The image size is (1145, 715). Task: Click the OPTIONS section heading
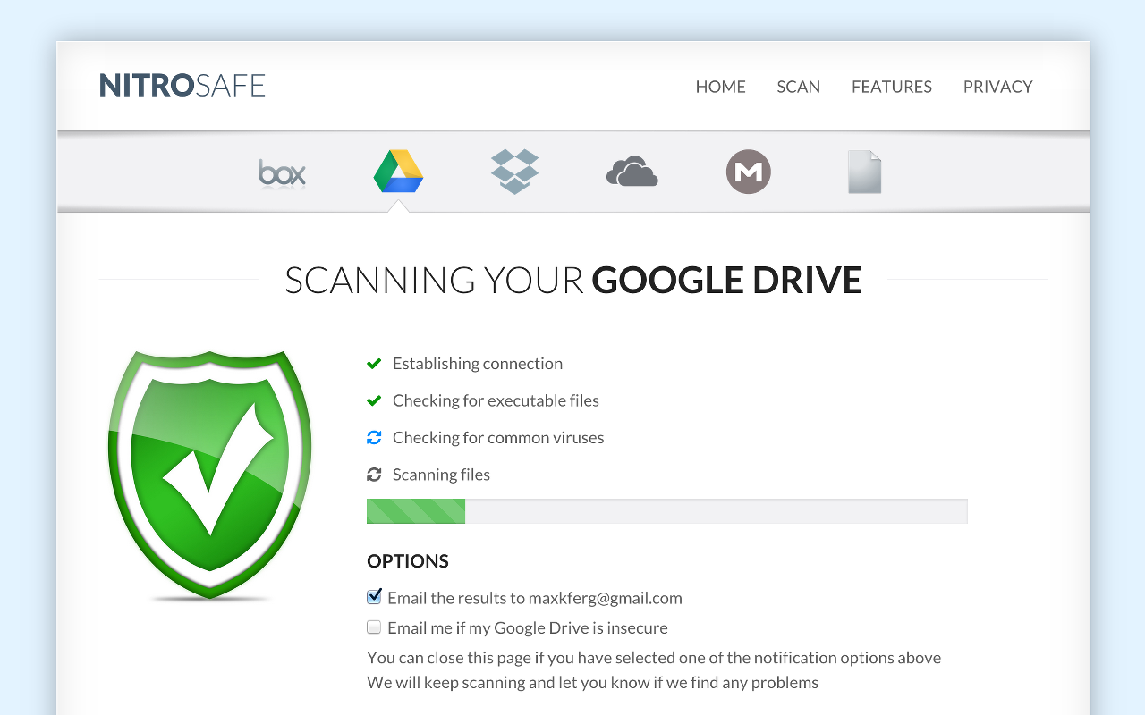pyautogui.click(x=407, y=561)
